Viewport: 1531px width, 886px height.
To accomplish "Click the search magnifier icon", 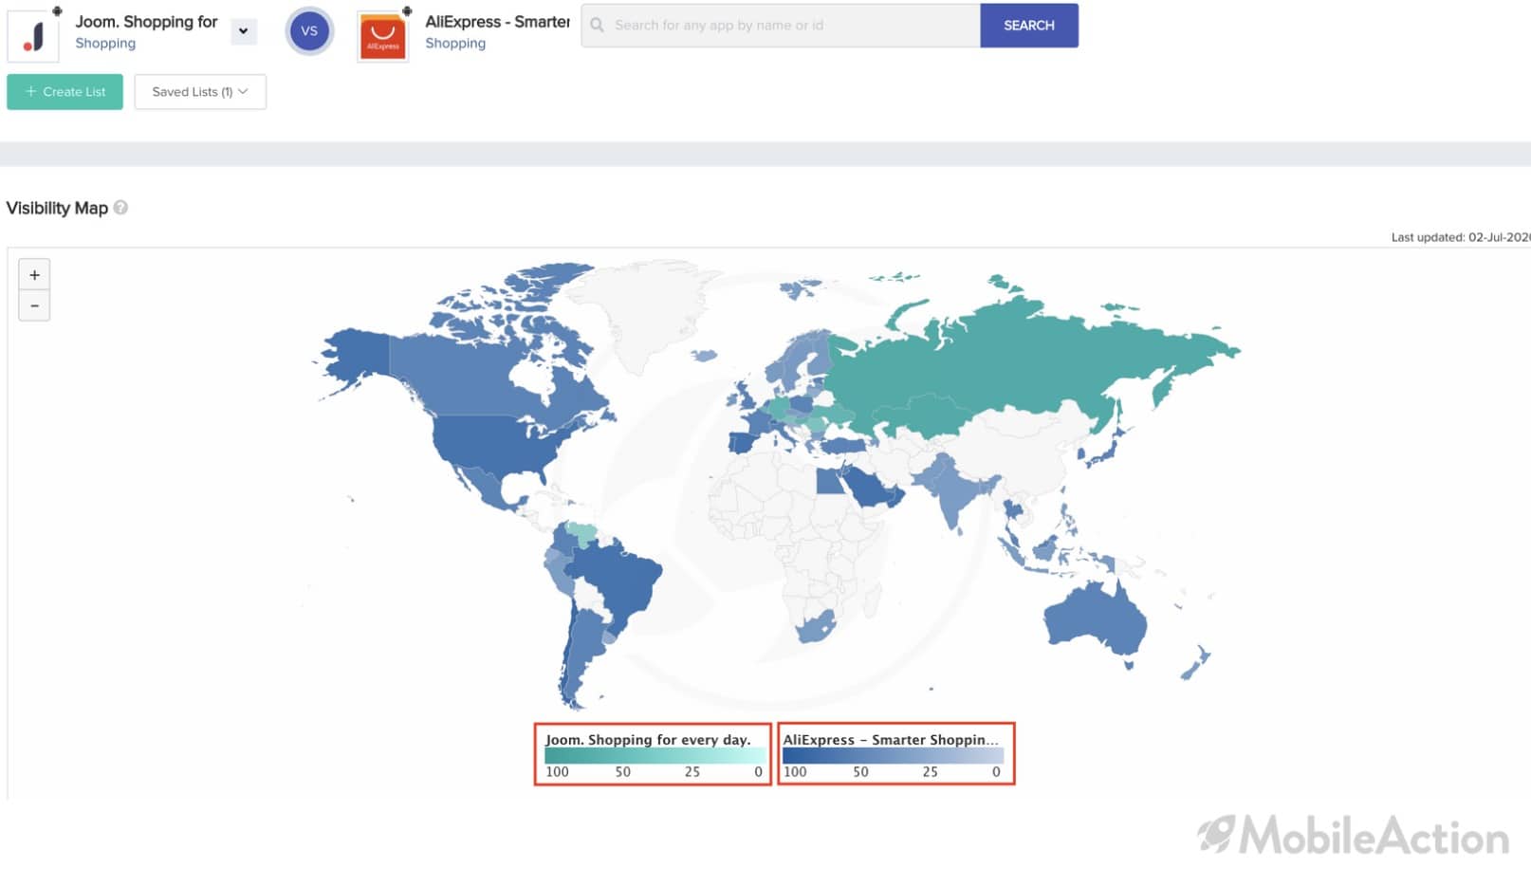I will click(x=597, y=26).
